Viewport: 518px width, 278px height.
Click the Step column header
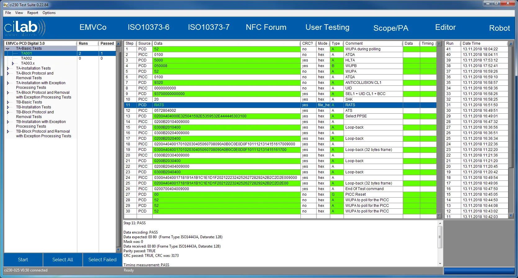(130, 43)
